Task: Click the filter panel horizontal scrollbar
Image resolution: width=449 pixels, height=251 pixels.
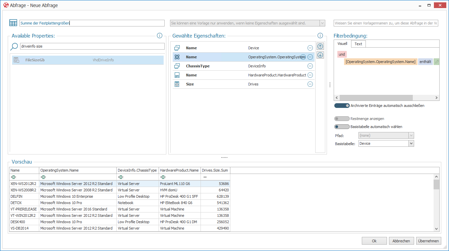Action: 376,98
